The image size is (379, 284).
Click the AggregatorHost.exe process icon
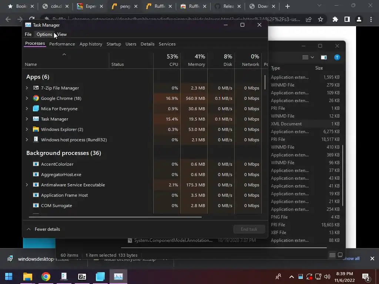tap(36, 175)
